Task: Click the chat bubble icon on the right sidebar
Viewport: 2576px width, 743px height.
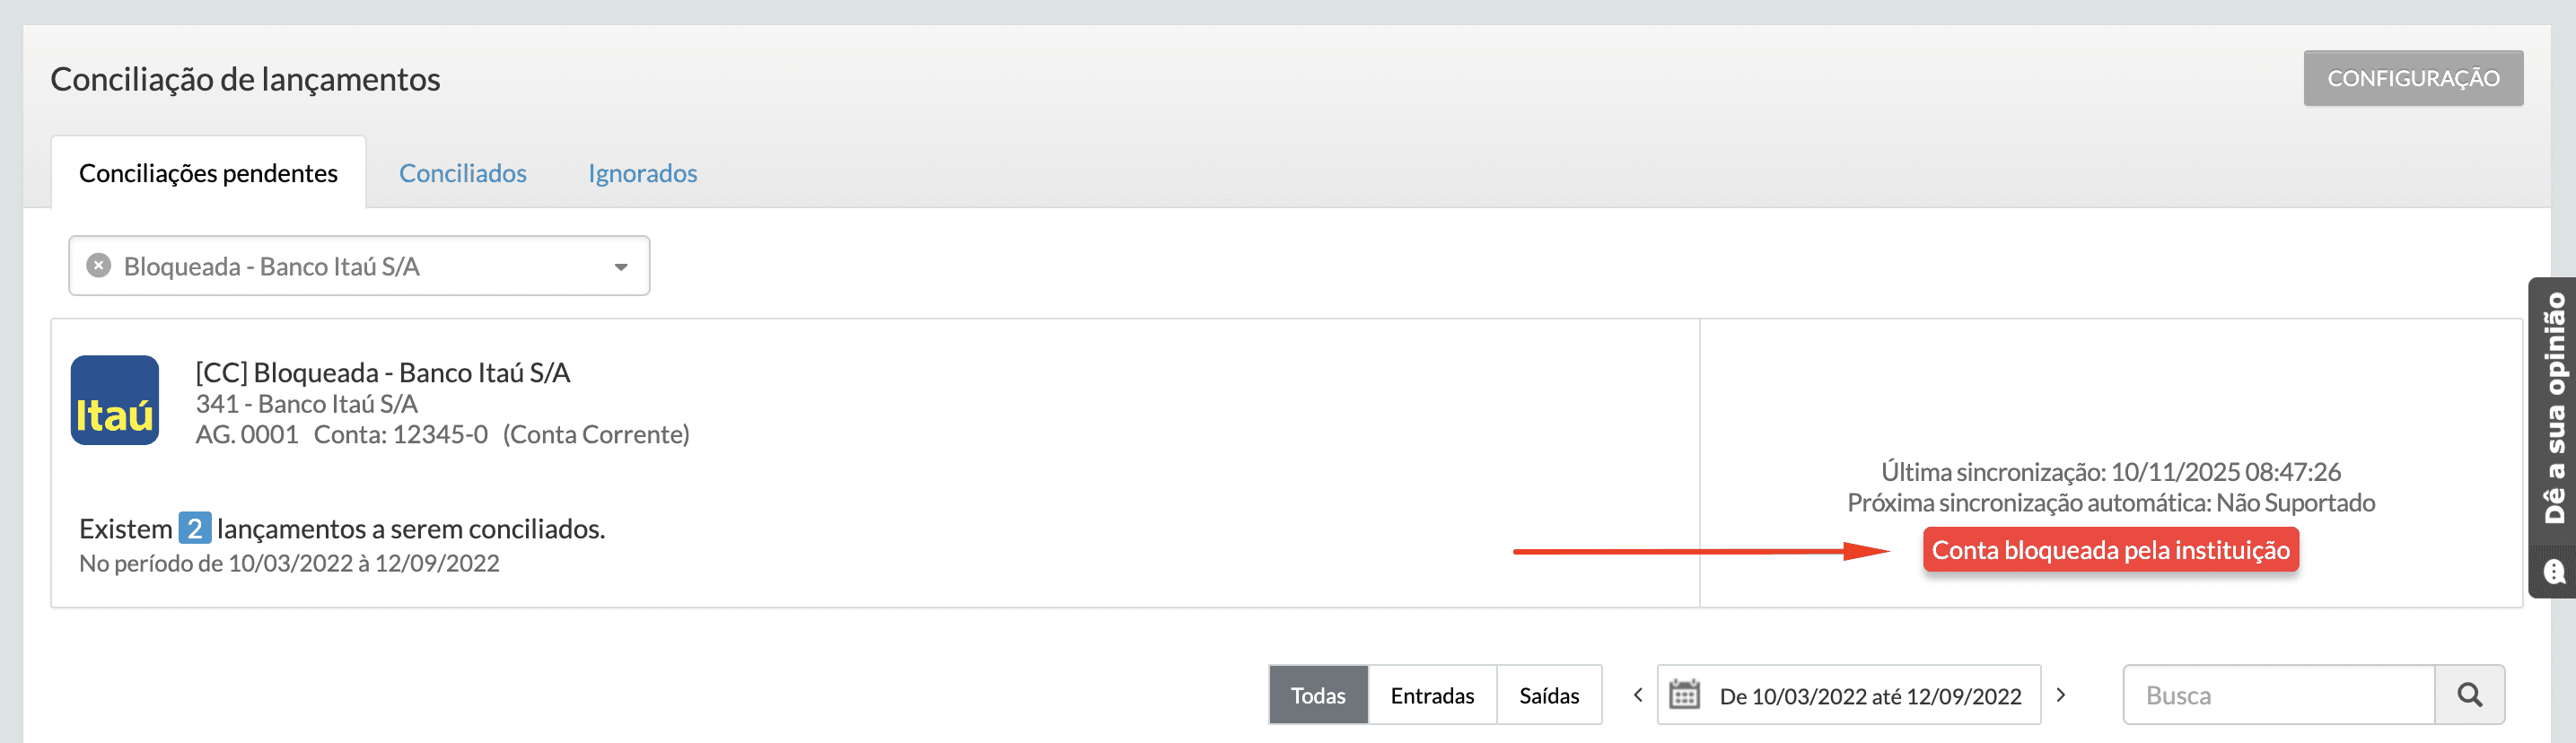Action: click(x=2557, y=572)
